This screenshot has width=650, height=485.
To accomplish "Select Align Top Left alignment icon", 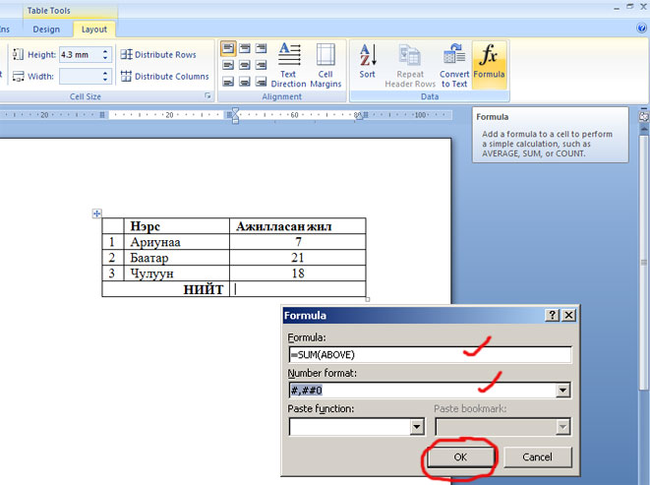I will (x=228, y=48).
